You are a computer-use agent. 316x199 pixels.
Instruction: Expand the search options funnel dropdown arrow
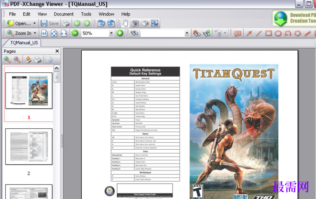225,33
